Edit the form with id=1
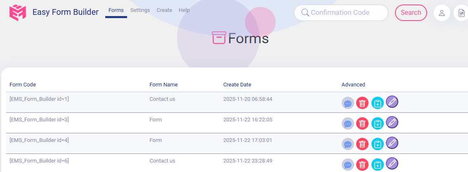Screen dimensions: 468x172 point(392,102)
